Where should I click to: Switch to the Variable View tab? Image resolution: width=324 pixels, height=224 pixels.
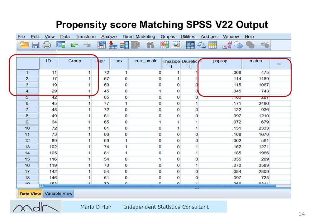point(59,194)
